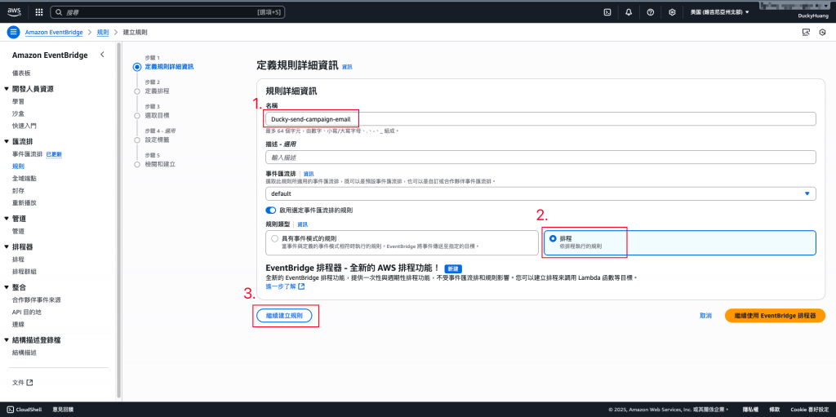Image resolution: width=836 pixels, height=417 pixels.
Task: Toggle 啟用選定事件匯流排的規則 switch
Action: pyautogui.click(x=271, y=211)
